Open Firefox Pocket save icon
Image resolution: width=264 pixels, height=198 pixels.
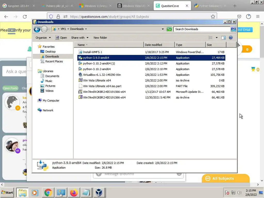(239, 16)
